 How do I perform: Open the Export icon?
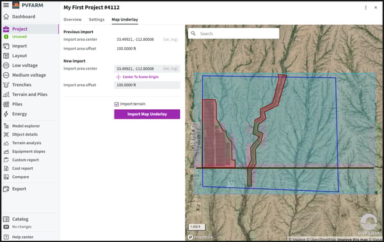click(6, 189)
